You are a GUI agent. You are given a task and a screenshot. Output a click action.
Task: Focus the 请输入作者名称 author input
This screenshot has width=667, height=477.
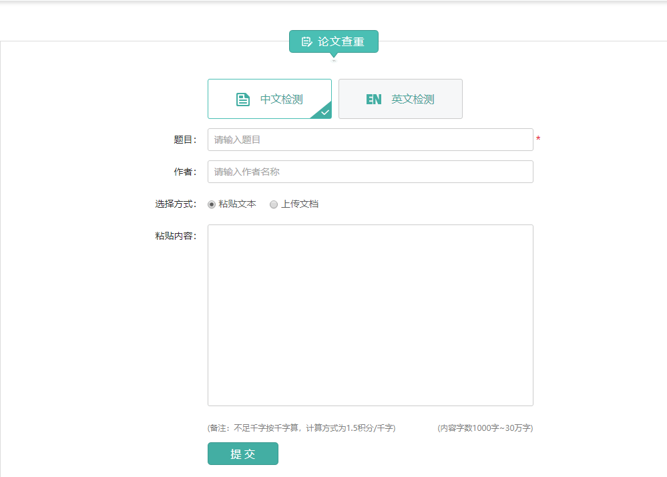[370, 172]
